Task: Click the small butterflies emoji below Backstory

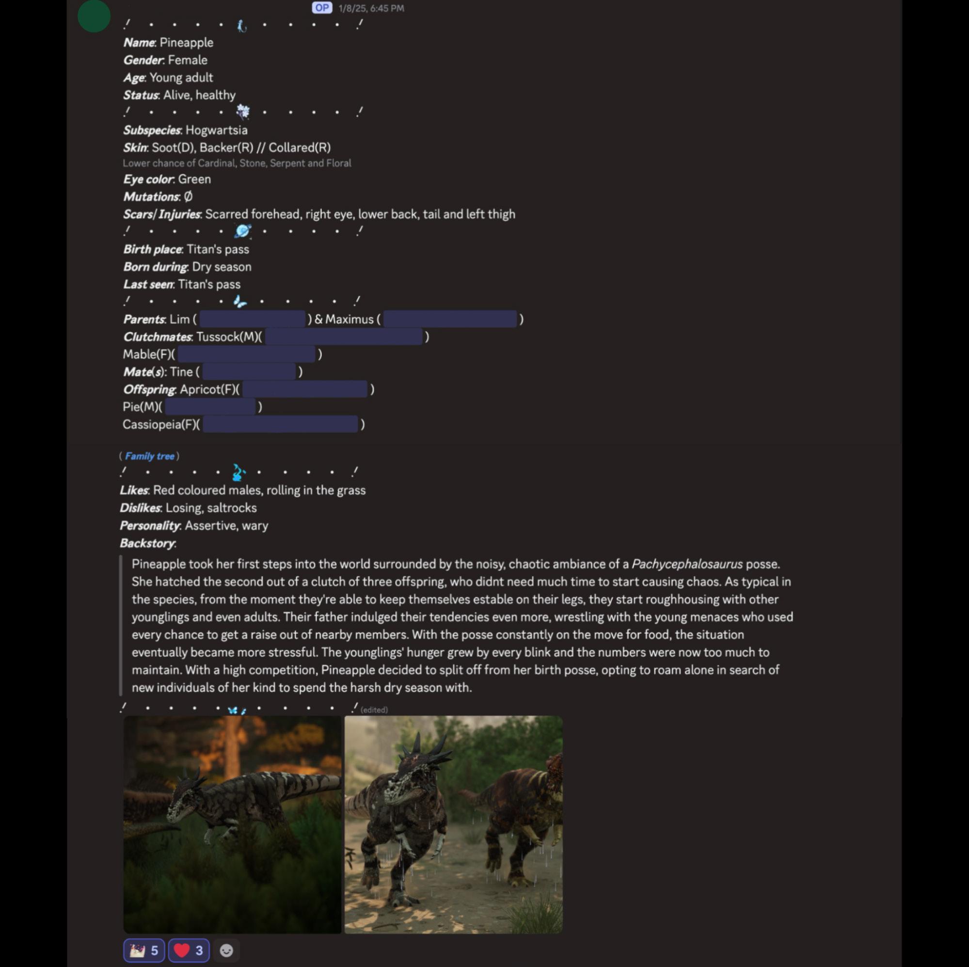Action: coord(237,710)
